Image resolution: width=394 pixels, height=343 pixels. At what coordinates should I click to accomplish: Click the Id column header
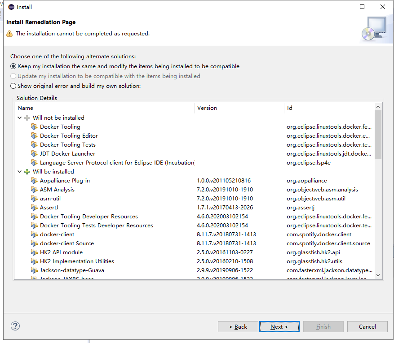click(329, 108)
